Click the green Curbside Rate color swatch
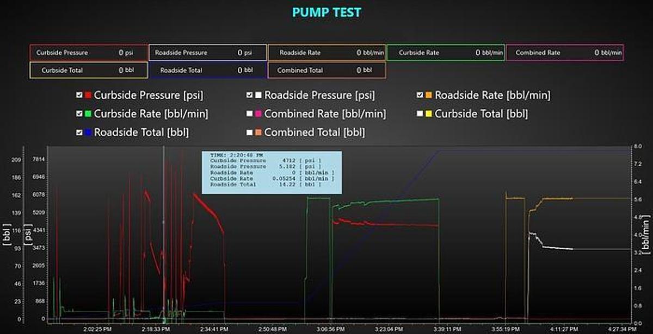 tap(88, 114)
